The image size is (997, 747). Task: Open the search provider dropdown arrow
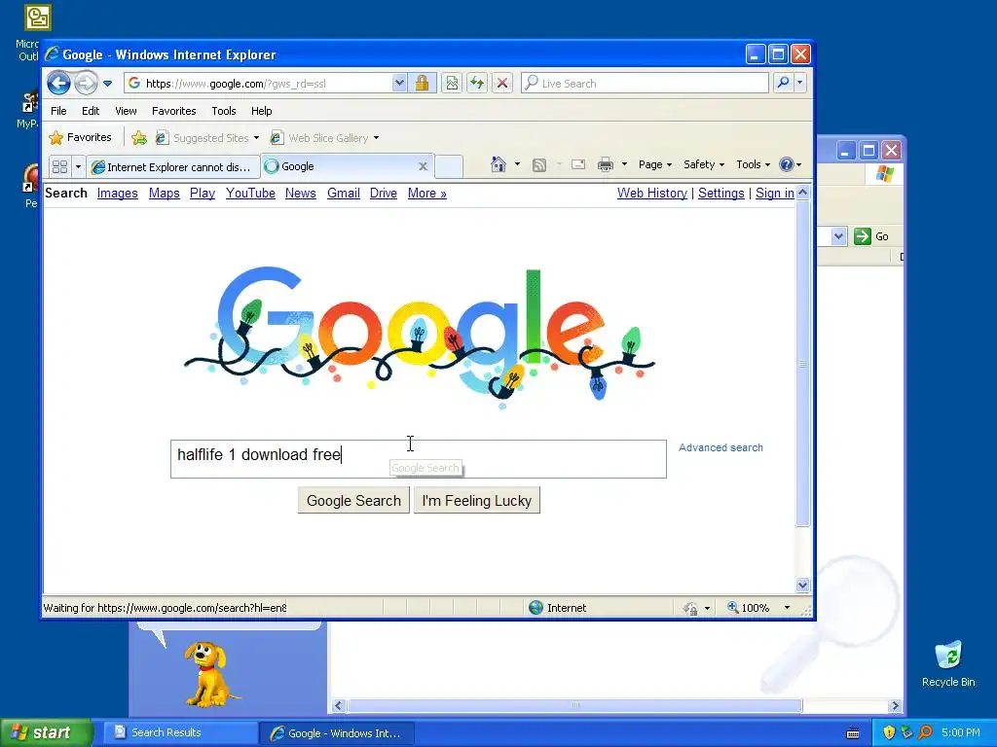800,83
